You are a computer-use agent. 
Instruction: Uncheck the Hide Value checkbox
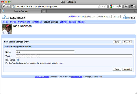[18, 60]
